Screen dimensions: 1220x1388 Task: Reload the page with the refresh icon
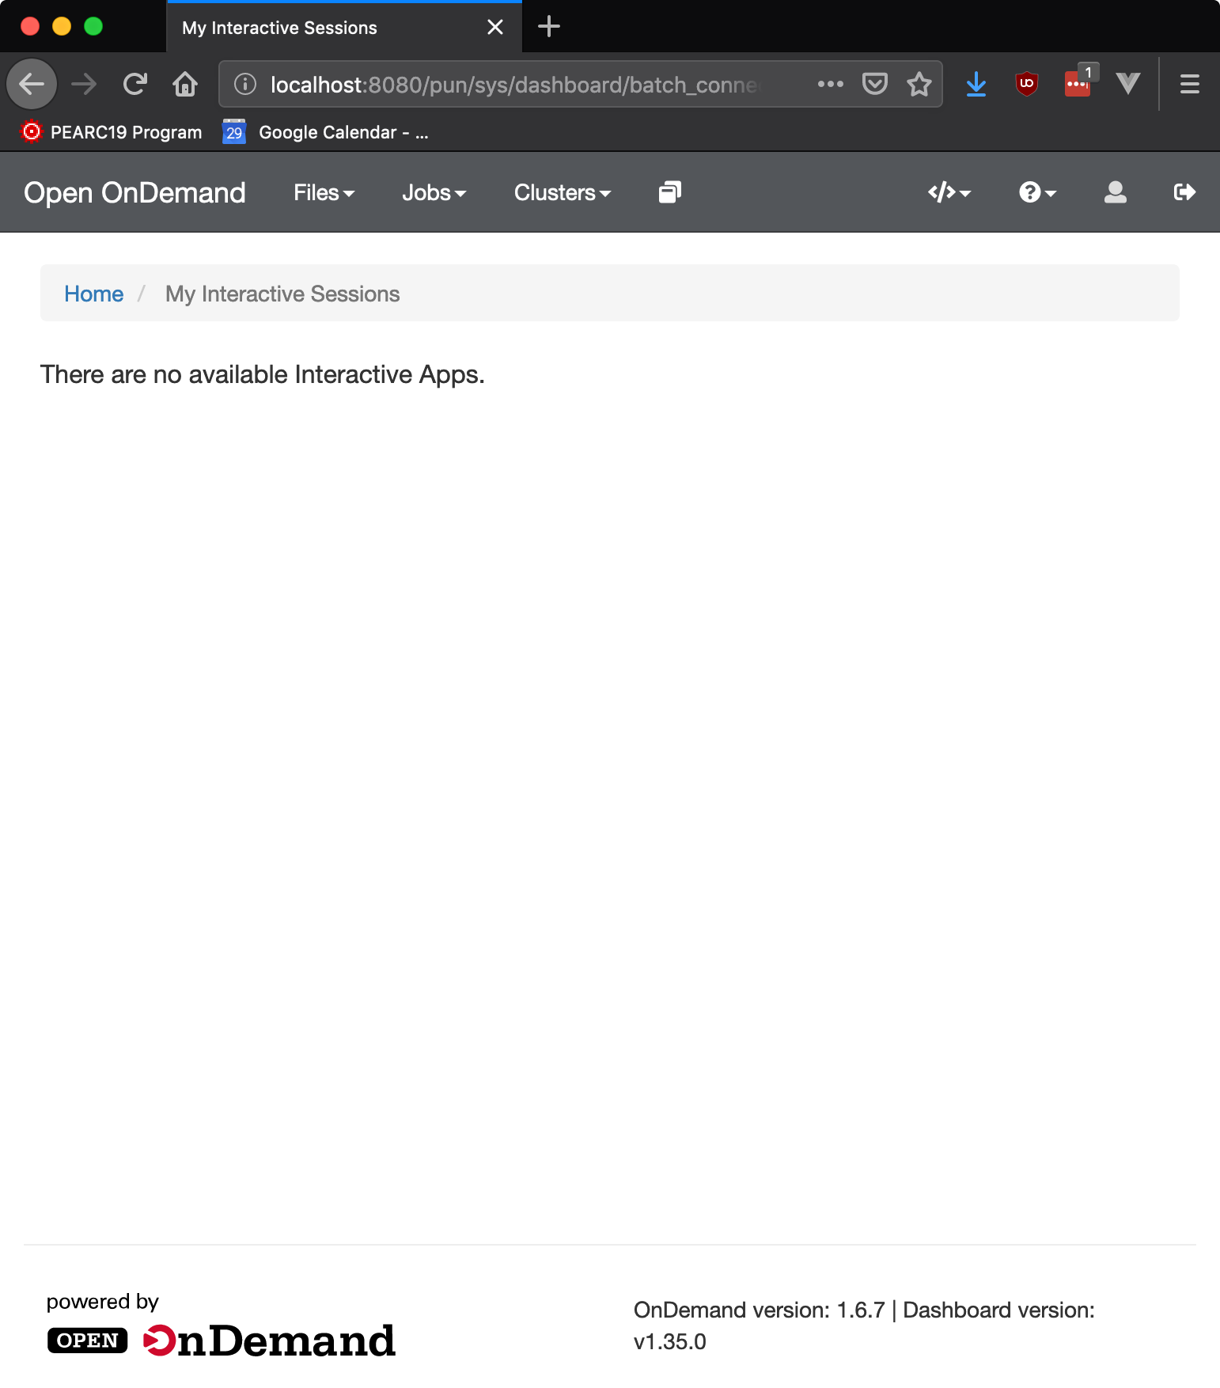point(135,84)
